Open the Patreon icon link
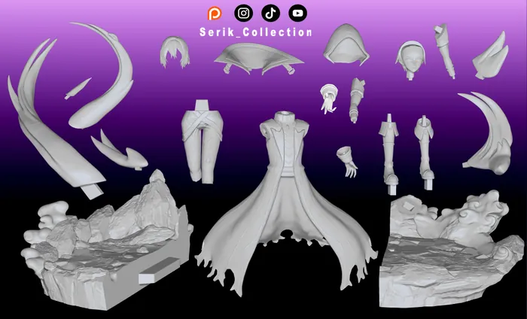The height and width of the screenshot is (319, 527). coord(215,14)
